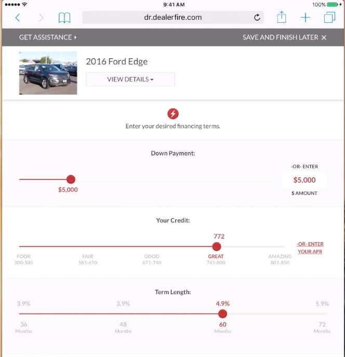Click the Or Enter Your APR link
Screen dimensions: 345x357
[x=310, y=248]
